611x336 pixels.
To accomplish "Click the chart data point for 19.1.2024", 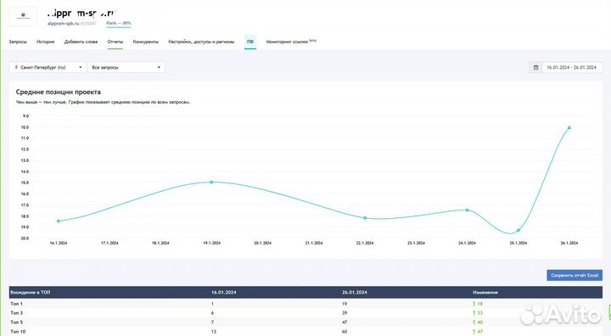I will [x=211, y=182].
